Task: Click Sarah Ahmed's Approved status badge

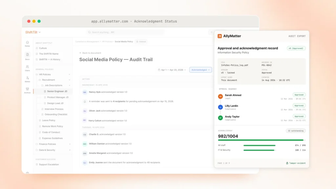Action: coord(299,95)
